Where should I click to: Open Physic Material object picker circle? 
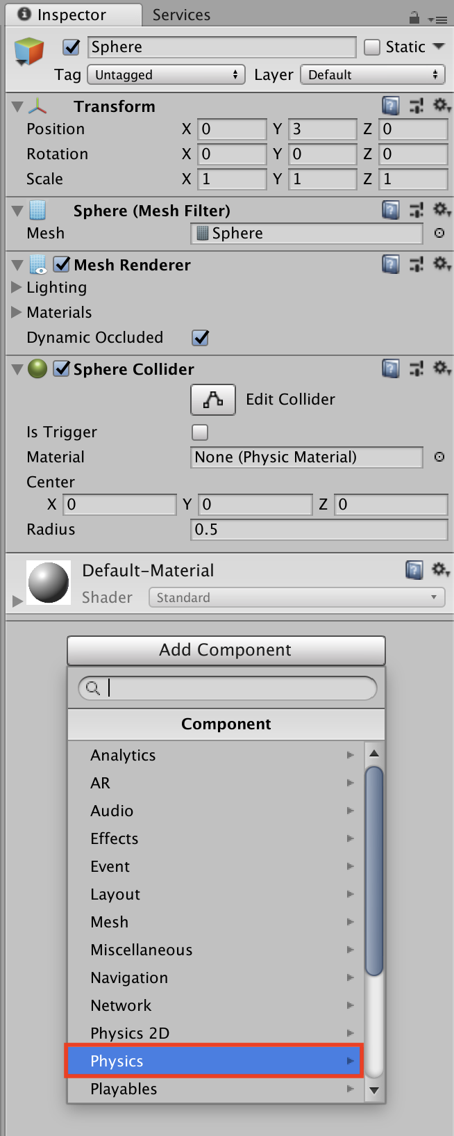click(439, 457)
